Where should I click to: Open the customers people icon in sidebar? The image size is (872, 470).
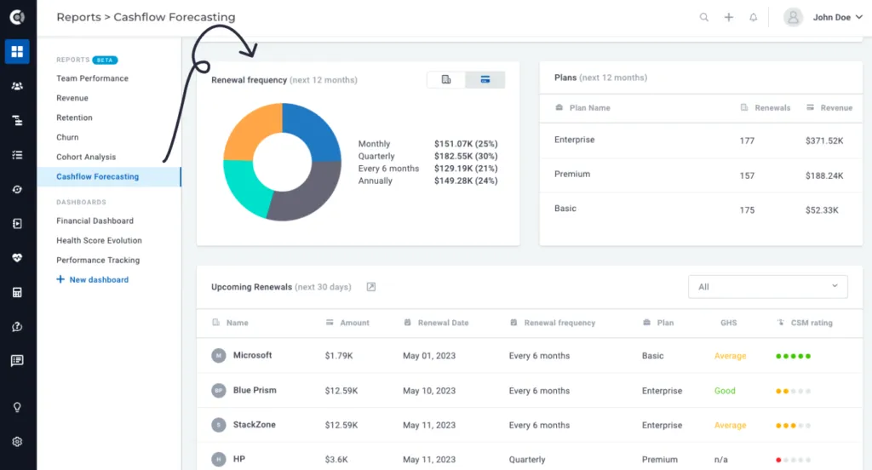click(17, 86)
